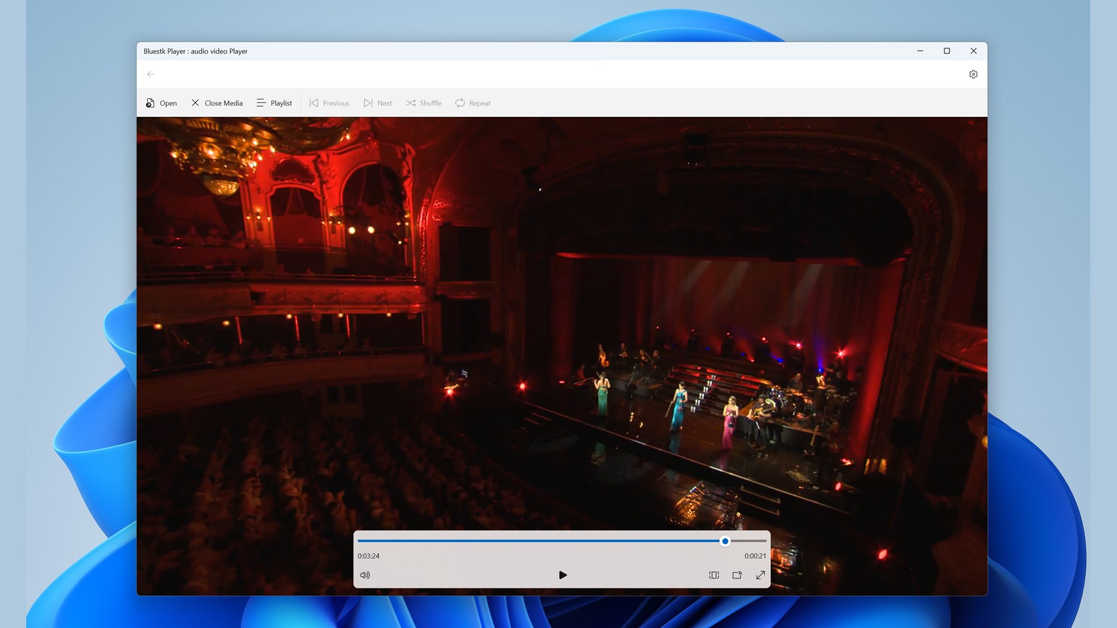This screenshot has width=1117, height=628.
Task: Navigate back with the arrow
Action: tap(151, 74)
